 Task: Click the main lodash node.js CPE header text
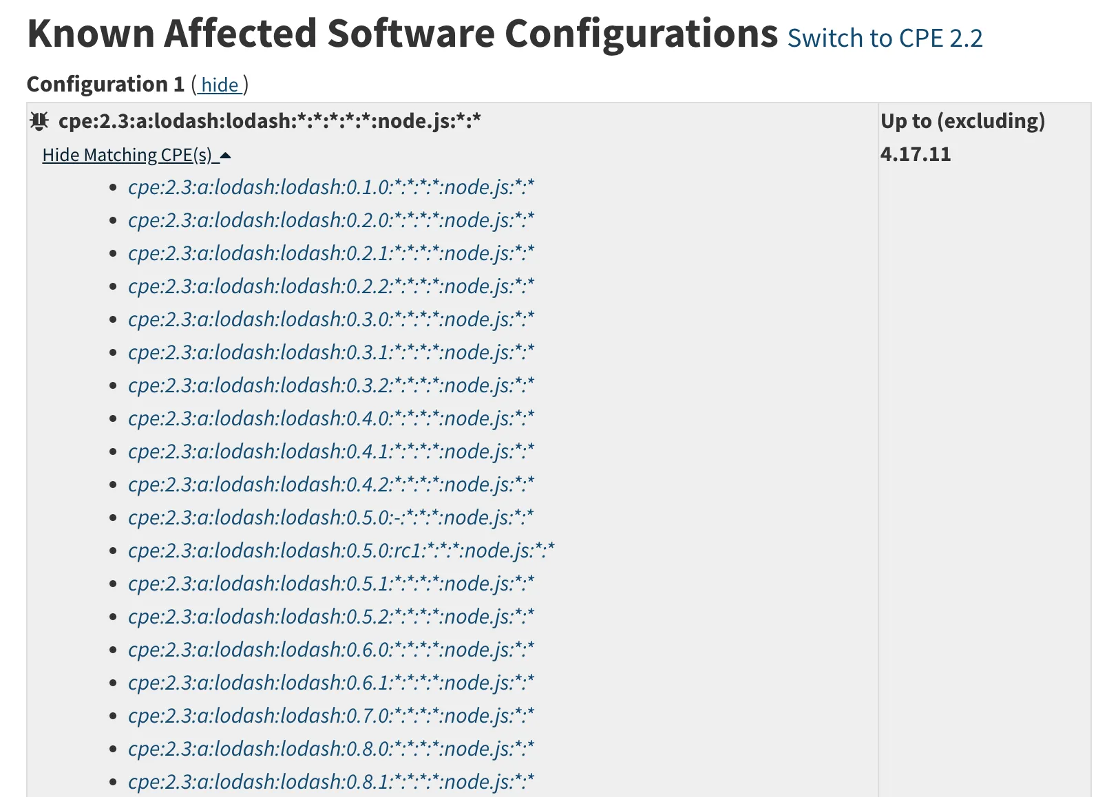[x=270, y=121]
